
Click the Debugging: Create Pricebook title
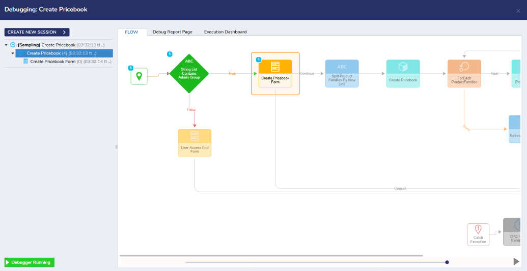[x=46, y=9]
